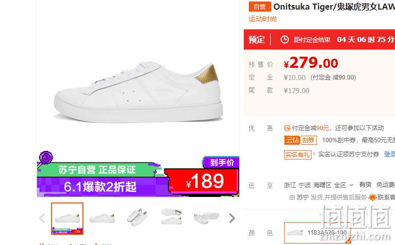View the third angled pair thumbnail

(137, 218)
